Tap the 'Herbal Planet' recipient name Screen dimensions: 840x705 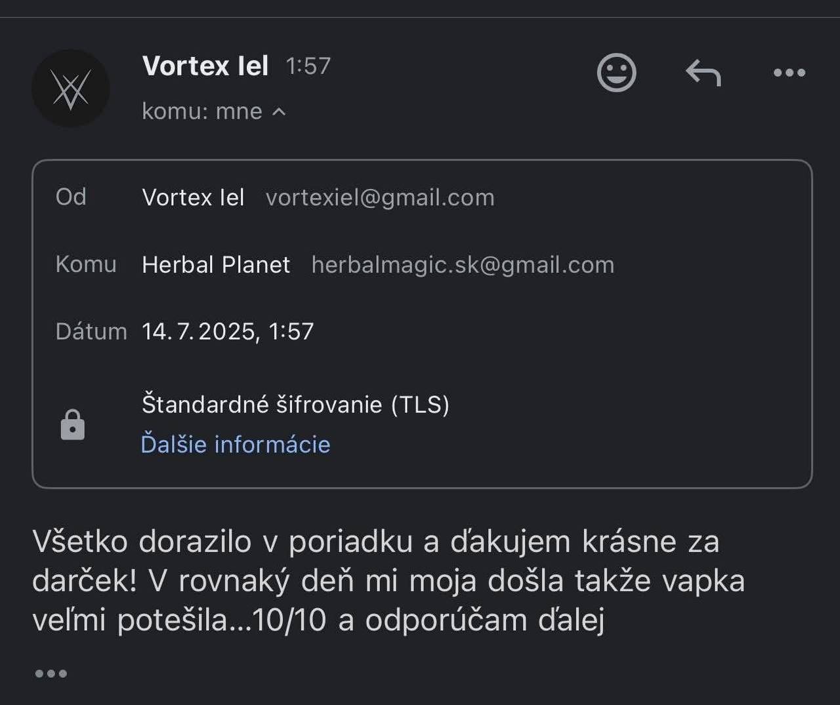216,265
